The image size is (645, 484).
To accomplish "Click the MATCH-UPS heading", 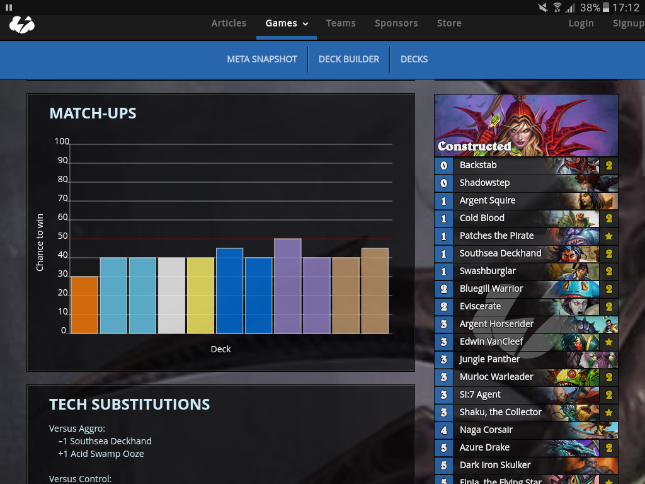I will pyautogui.click(x=93, y=113).
